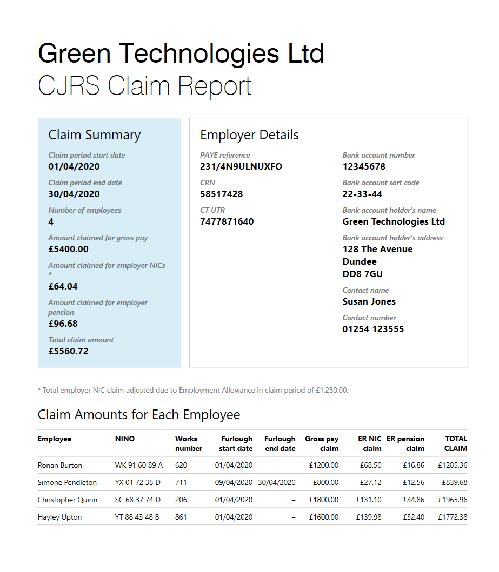The image size is (499, 572).
Task: Select CRN value 58517428
Action: tap(221, 194)
